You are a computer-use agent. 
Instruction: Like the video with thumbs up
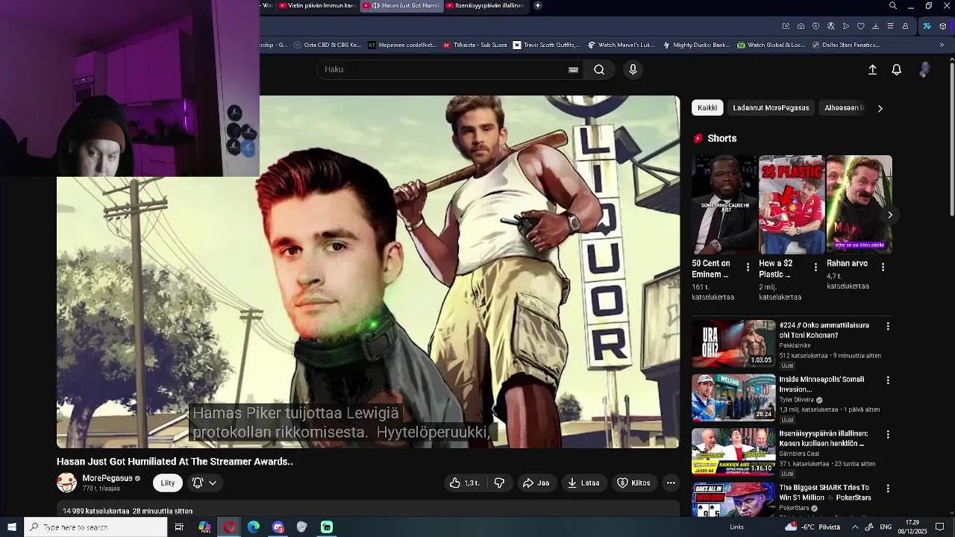point(464,483)
